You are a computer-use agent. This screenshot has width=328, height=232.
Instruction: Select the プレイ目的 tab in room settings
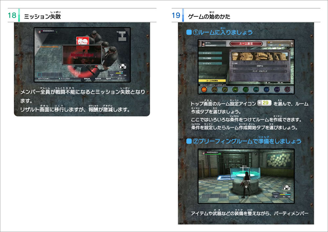tap(210, 58)
